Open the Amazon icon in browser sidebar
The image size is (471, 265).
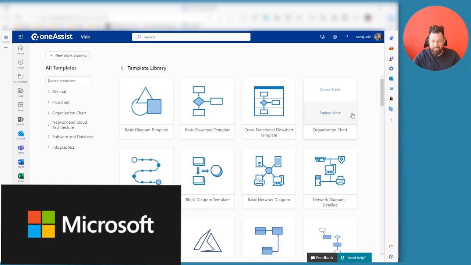[391, 99]
